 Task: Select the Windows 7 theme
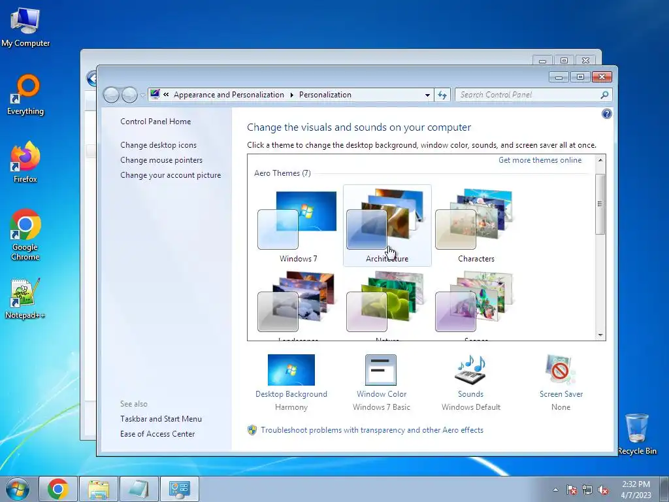(x=298, y=226)
